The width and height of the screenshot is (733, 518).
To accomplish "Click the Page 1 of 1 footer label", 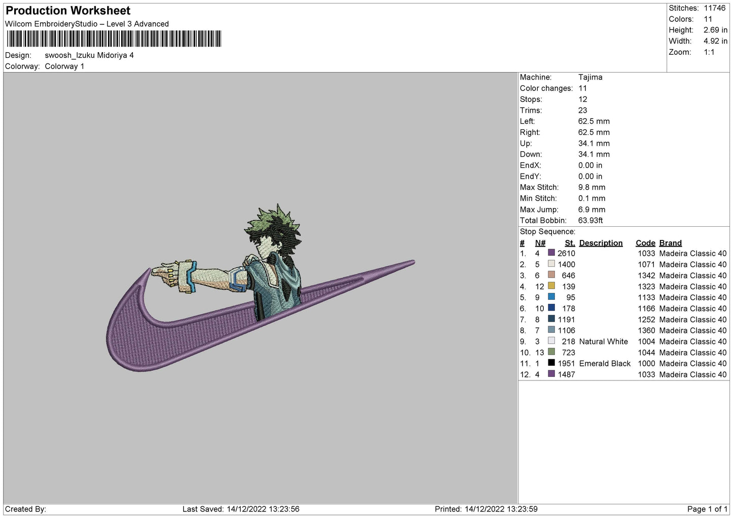I will (x=707, y=509).
